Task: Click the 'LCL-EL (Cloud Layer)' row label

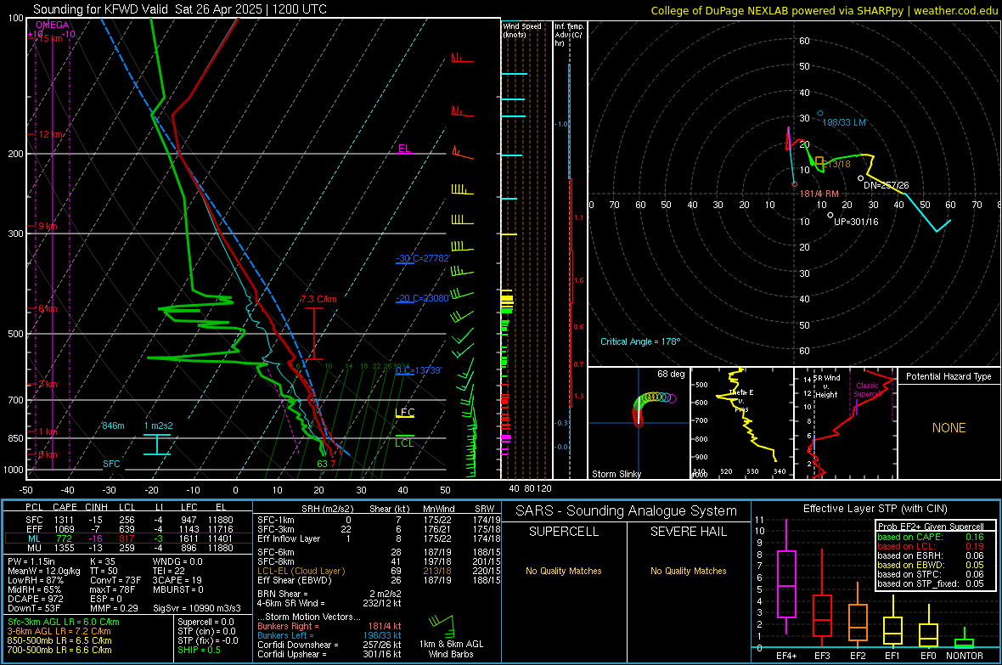Action: point(301,571)
